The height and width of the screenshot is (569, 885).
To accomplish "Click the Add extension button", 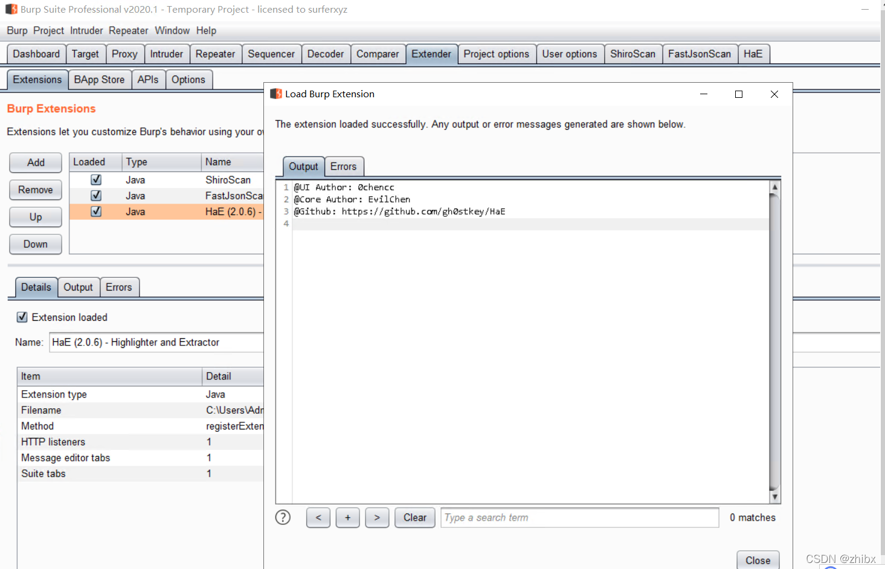I will coord(36,162).
